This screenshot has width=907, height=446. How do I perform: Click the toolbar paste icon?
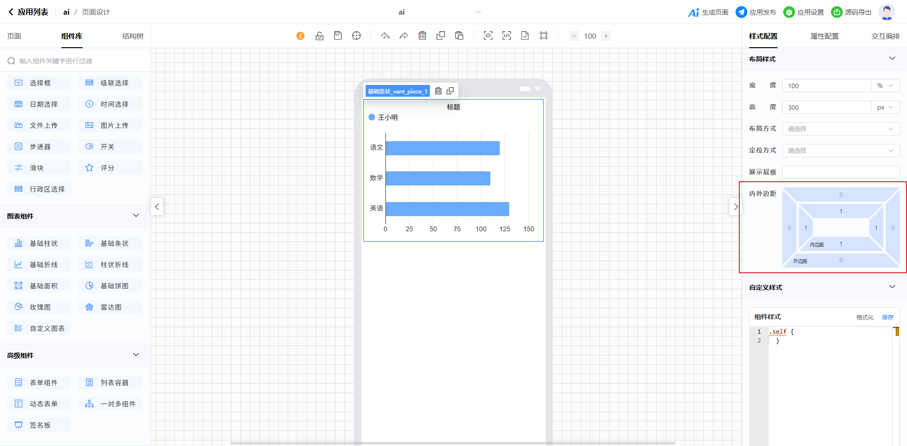pyautogui.click(x=459, y=36)
